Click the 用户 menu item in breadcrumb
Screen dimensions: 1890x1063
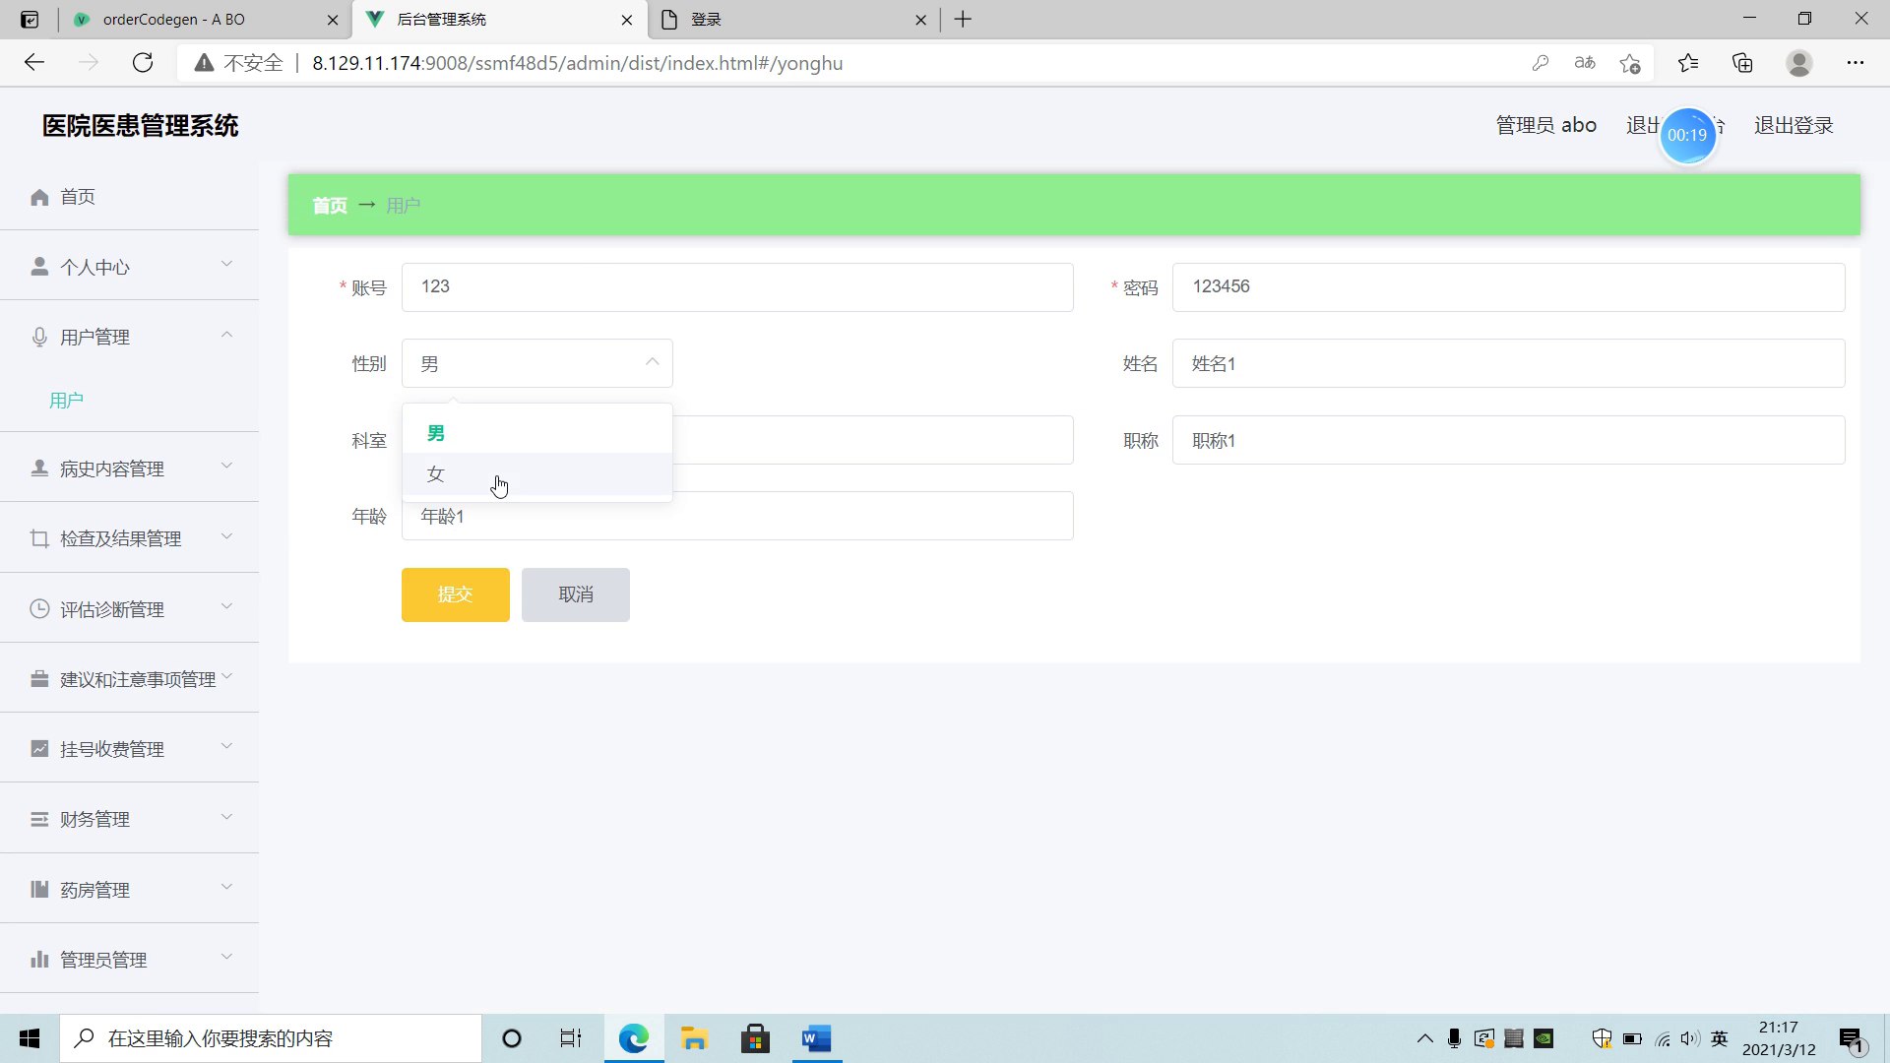[404, 205]
